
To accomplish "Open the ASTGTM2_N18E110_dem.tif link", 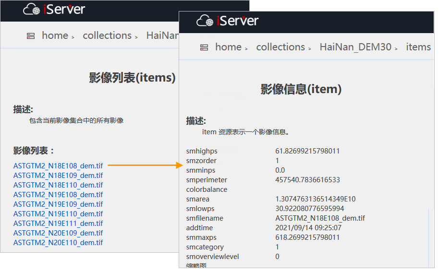I will [x=58, y=185].
